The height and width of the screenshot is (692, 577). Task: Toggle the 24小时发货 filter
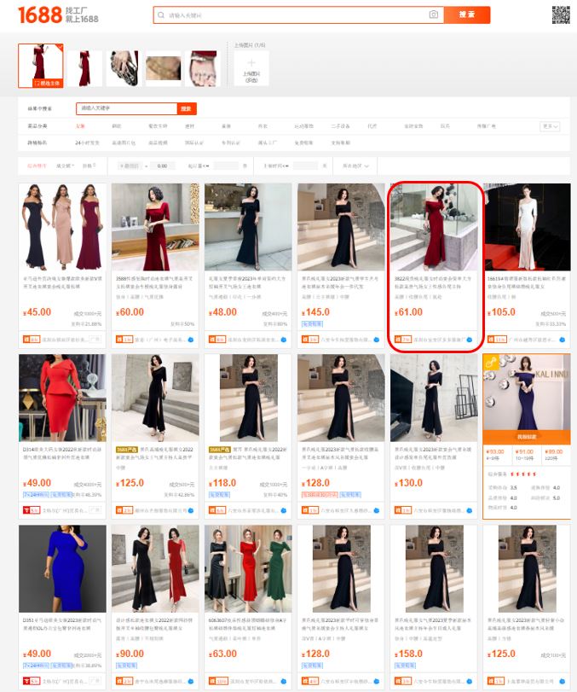[87, 142]
